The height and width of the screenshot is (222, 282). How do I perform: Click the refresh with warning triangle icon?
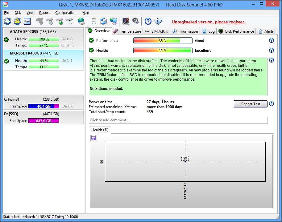click(17, 21)
